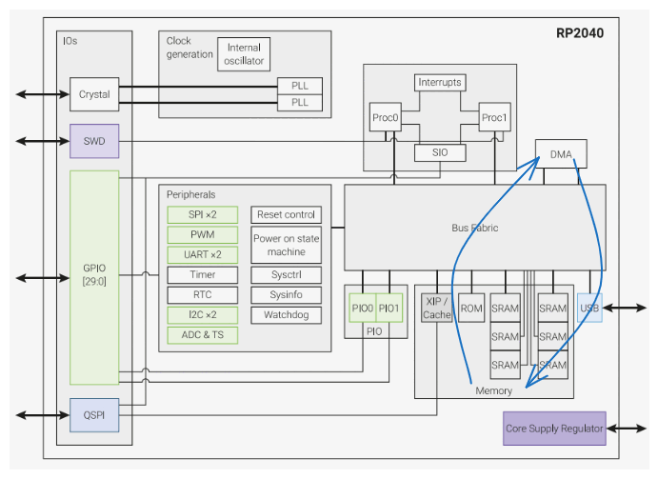This screenshot has height=479, width=658.
Task: Click the IOs group label
Action: click(x=70, y=41)
